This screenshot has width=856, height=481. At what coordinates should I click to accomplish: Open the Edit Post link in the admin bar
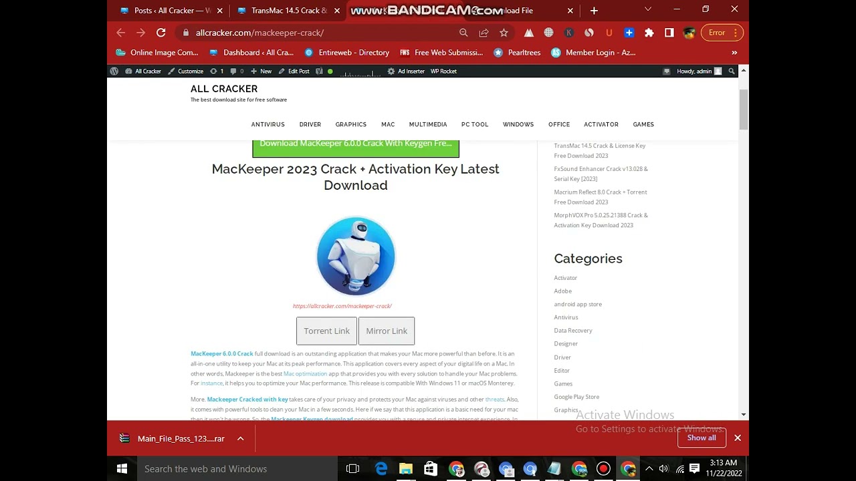[294, 71]
